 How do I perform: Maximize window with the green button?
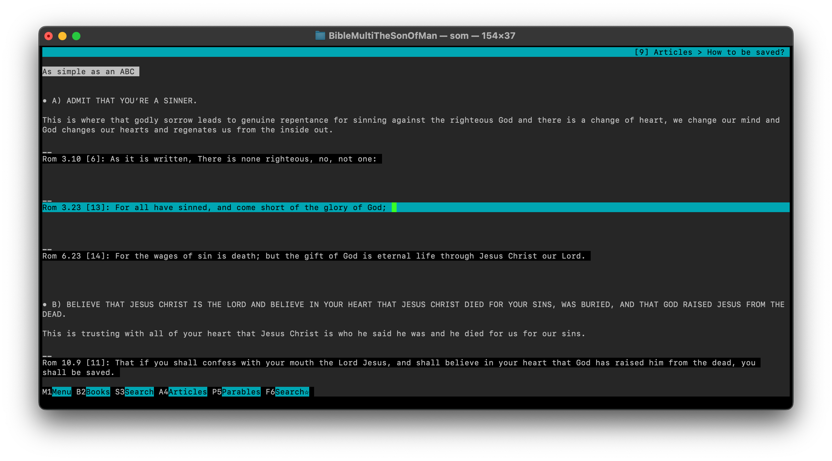point(76,36)
